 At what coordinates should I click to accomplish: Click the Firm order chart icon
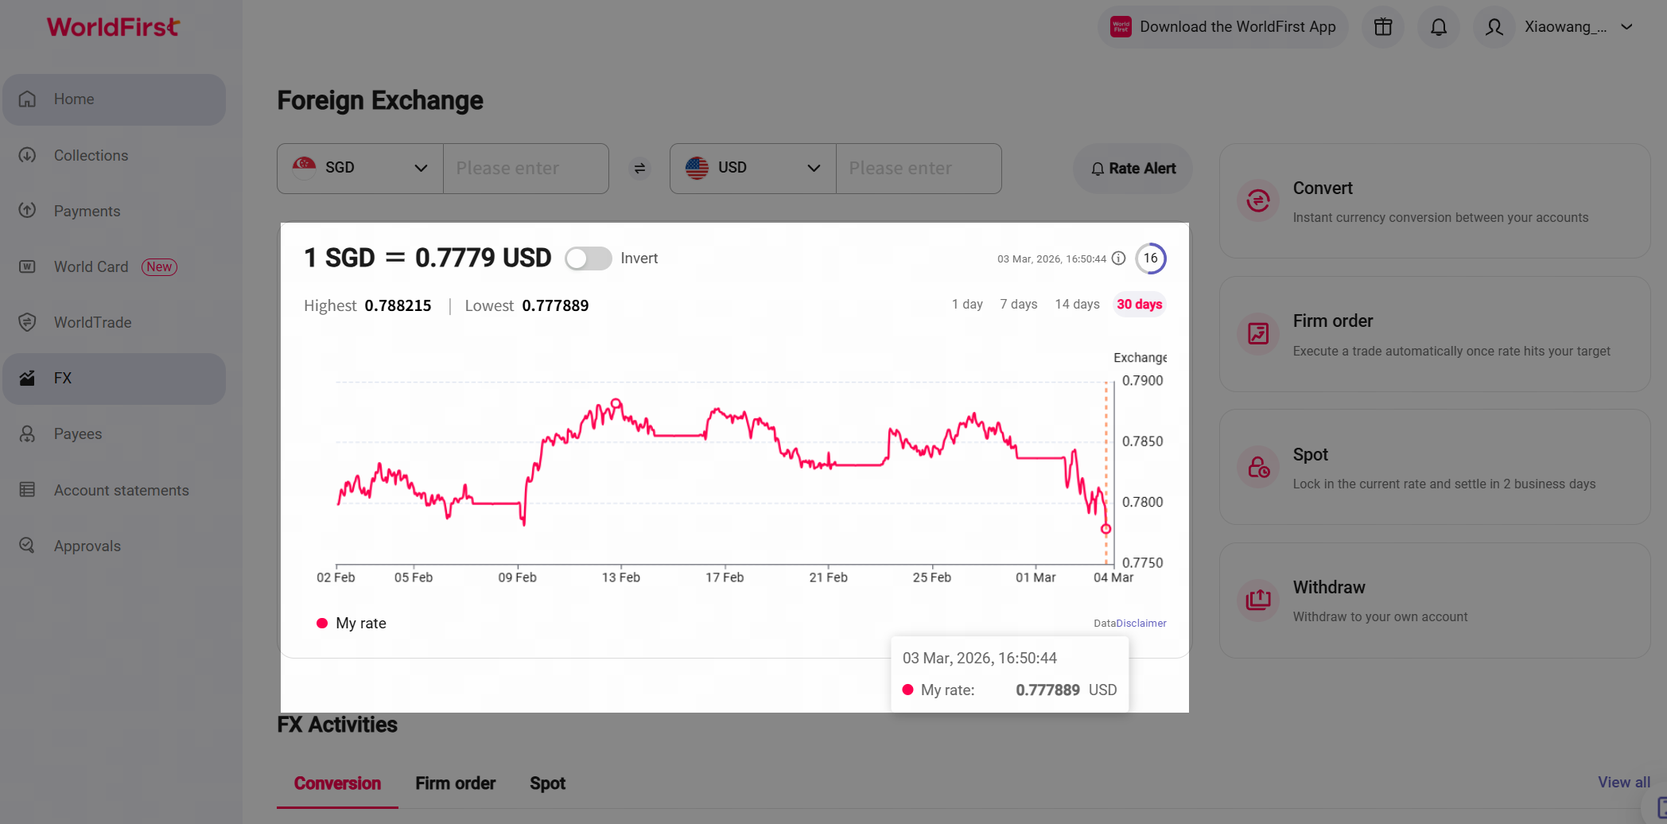click(1258, 334)
